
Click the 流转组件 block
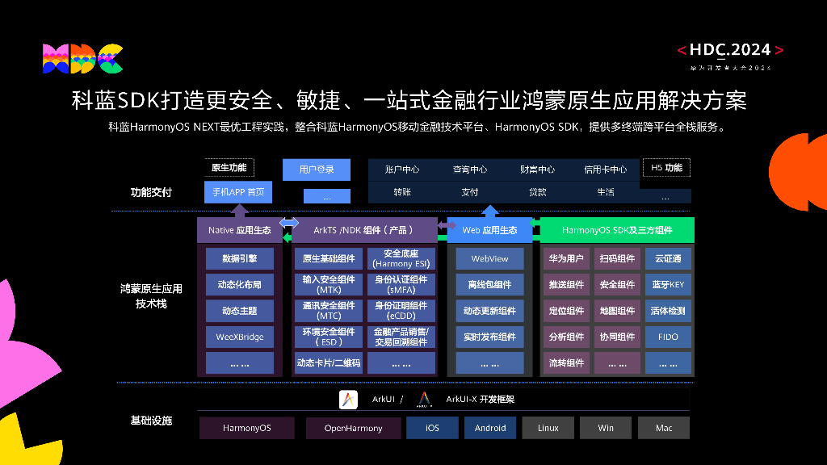tap(566, 363)
